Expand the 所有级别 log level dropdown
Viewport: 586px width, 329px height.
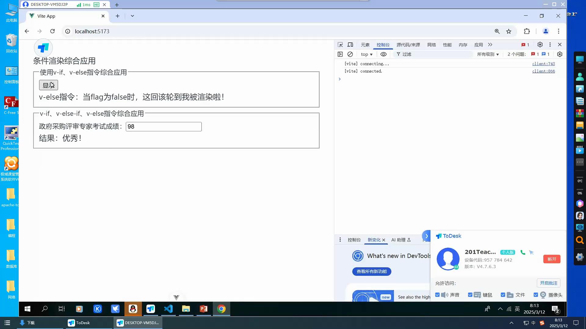pyautogui.click(x=488, y=54)
